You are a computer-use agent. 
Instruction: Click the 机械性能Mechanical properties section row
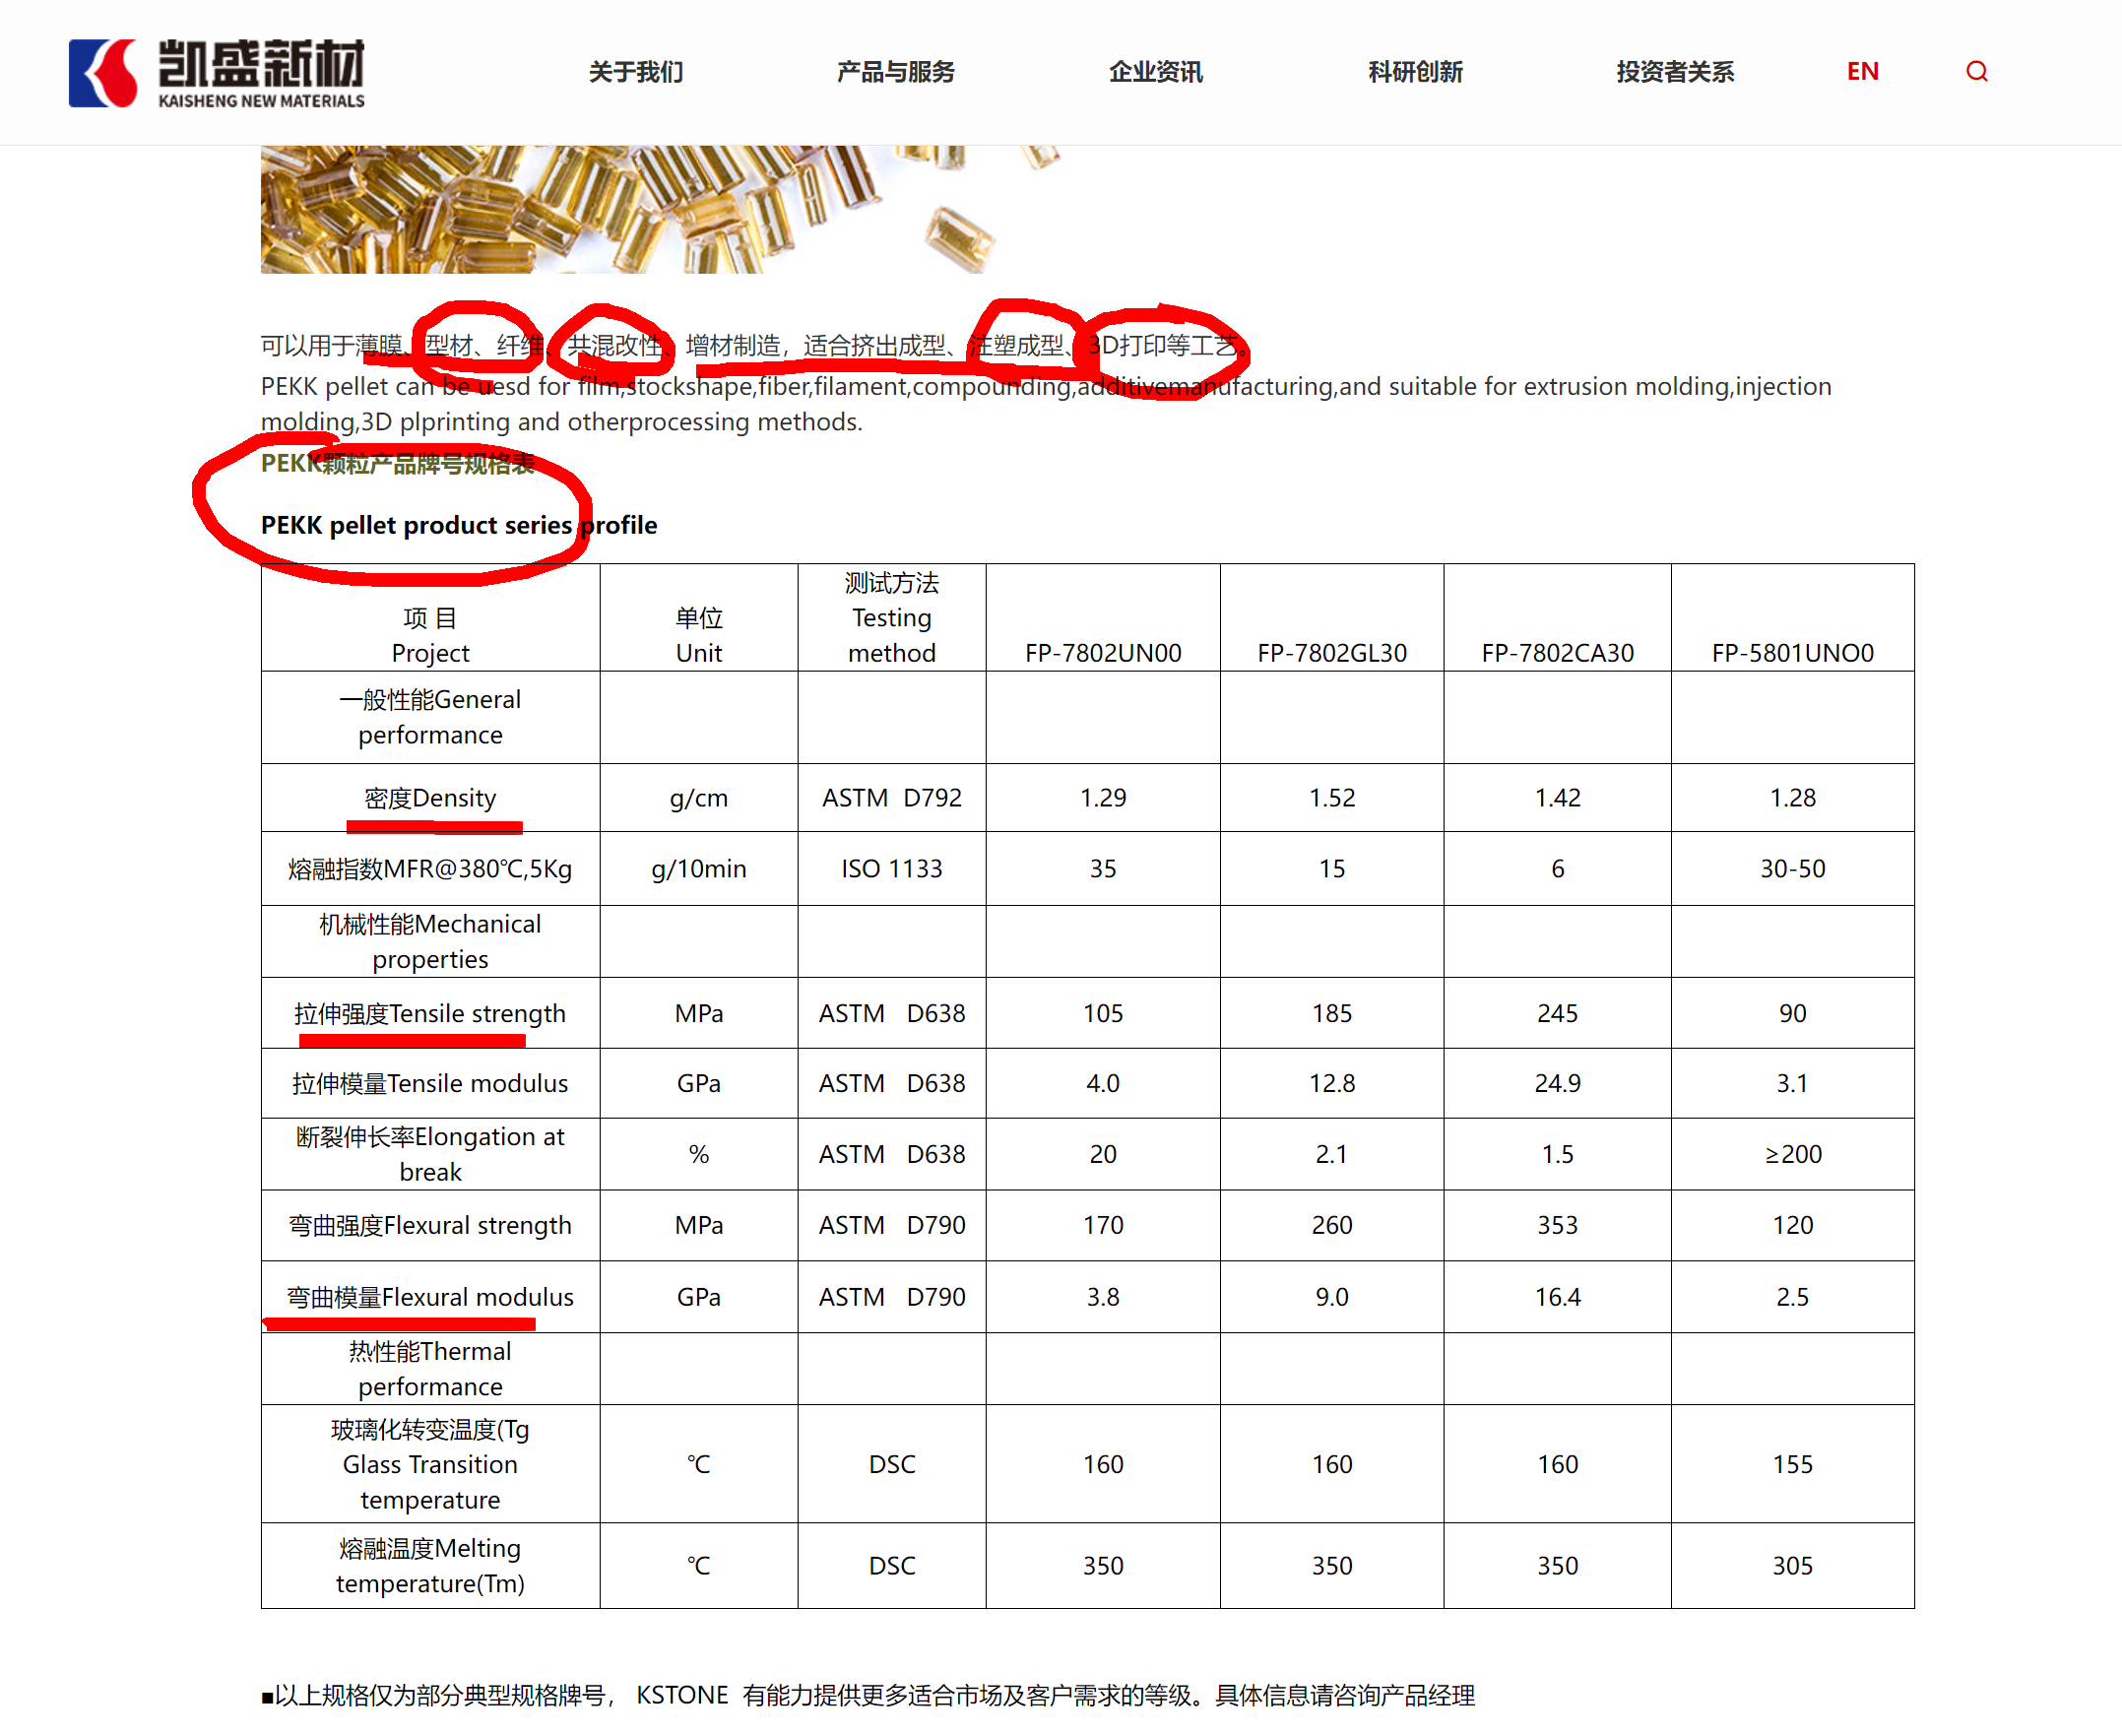[1087, 942]
